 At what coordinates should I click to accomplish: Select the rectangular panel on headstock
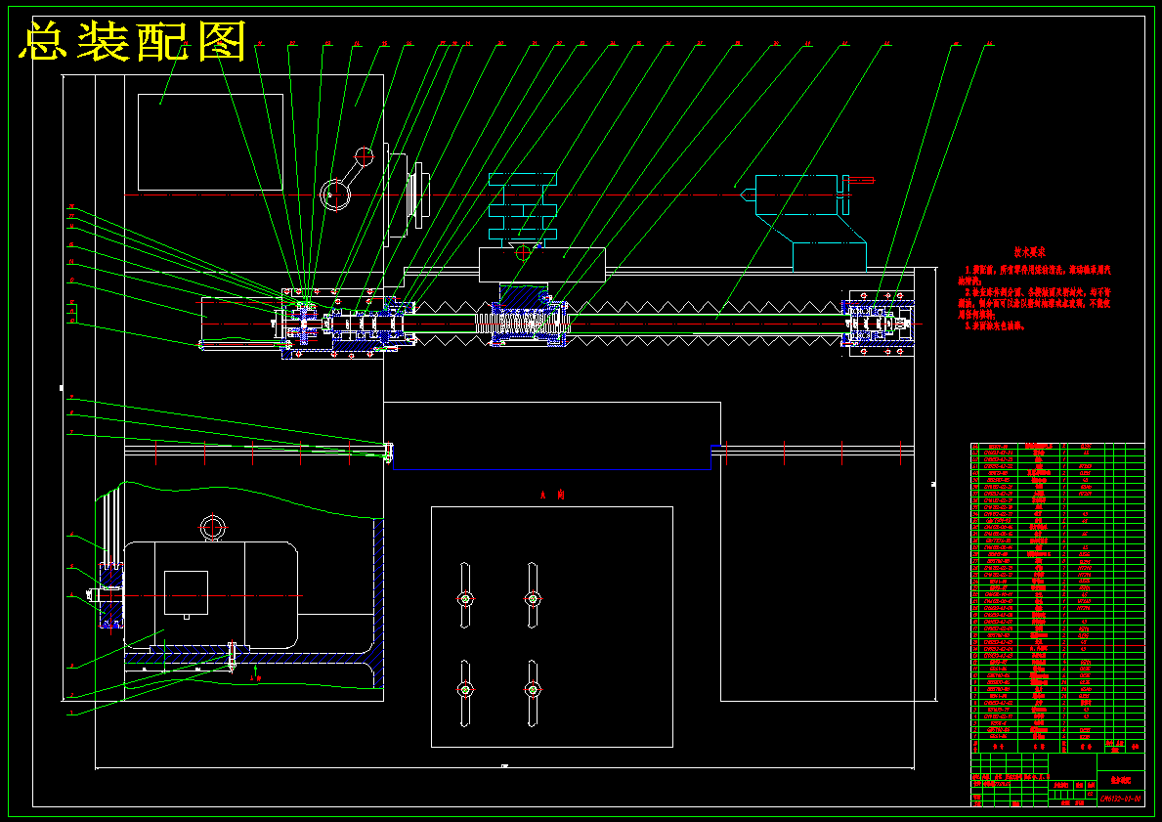(210, 143)
